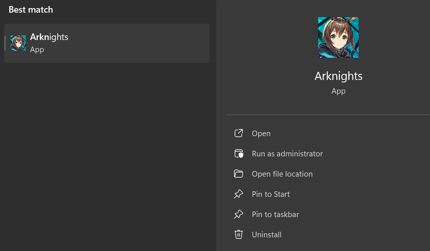
Task: Click the Uninstall trash can icon
Action: coord(239,235)
